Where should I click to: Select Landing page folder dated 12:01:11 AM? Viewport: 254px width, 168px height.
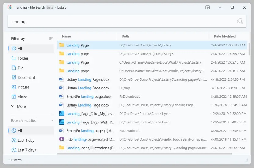tap(152, 71)
